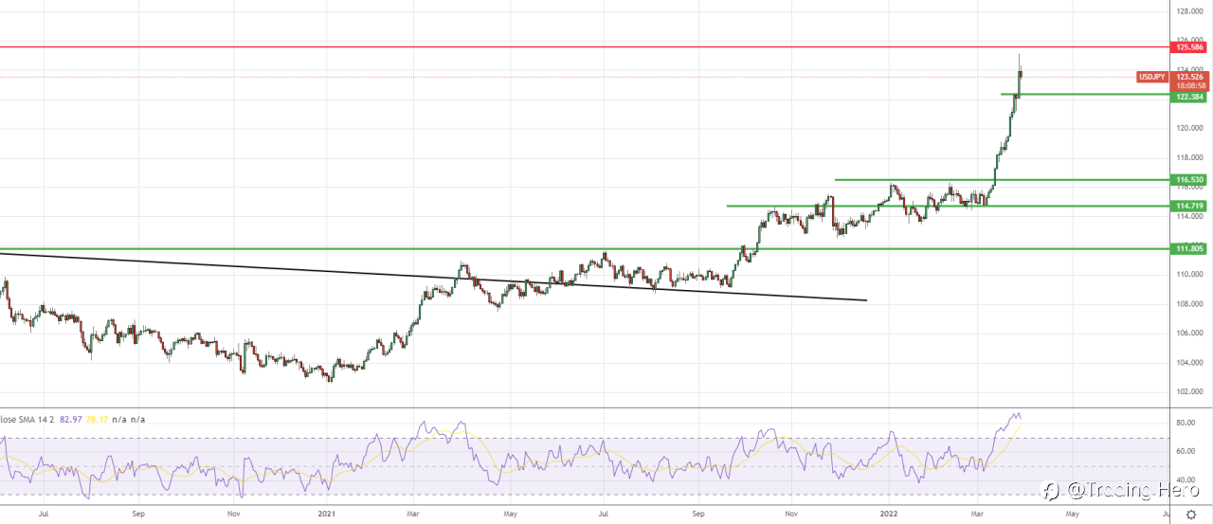Click the 128.000 price axis label

(1189, 11)
